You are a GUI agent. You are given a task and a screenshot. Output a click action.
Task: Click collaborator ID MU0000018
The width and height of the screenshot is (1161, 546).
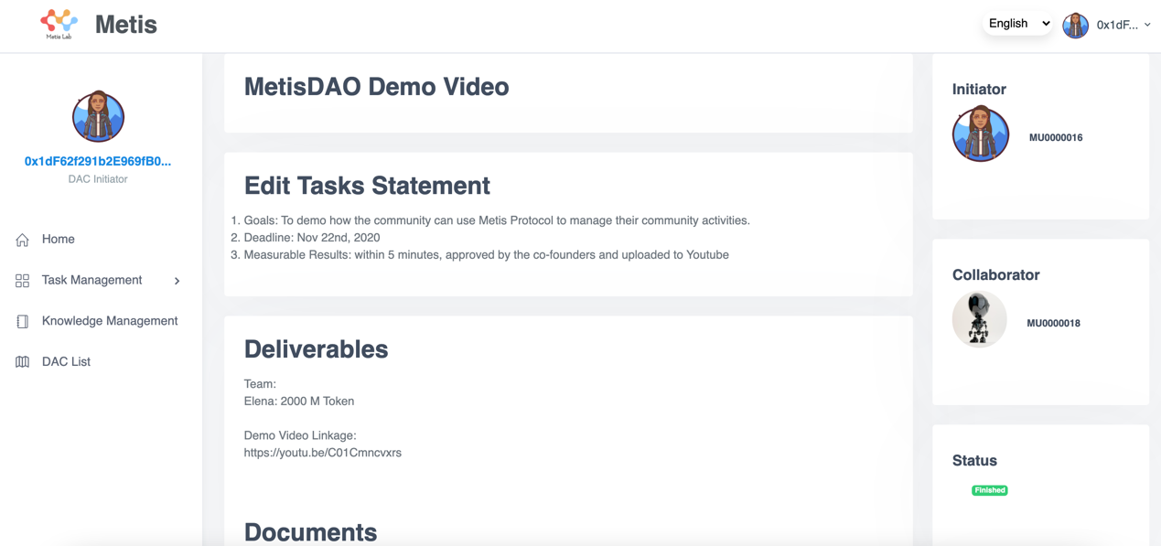point(1053,323)
